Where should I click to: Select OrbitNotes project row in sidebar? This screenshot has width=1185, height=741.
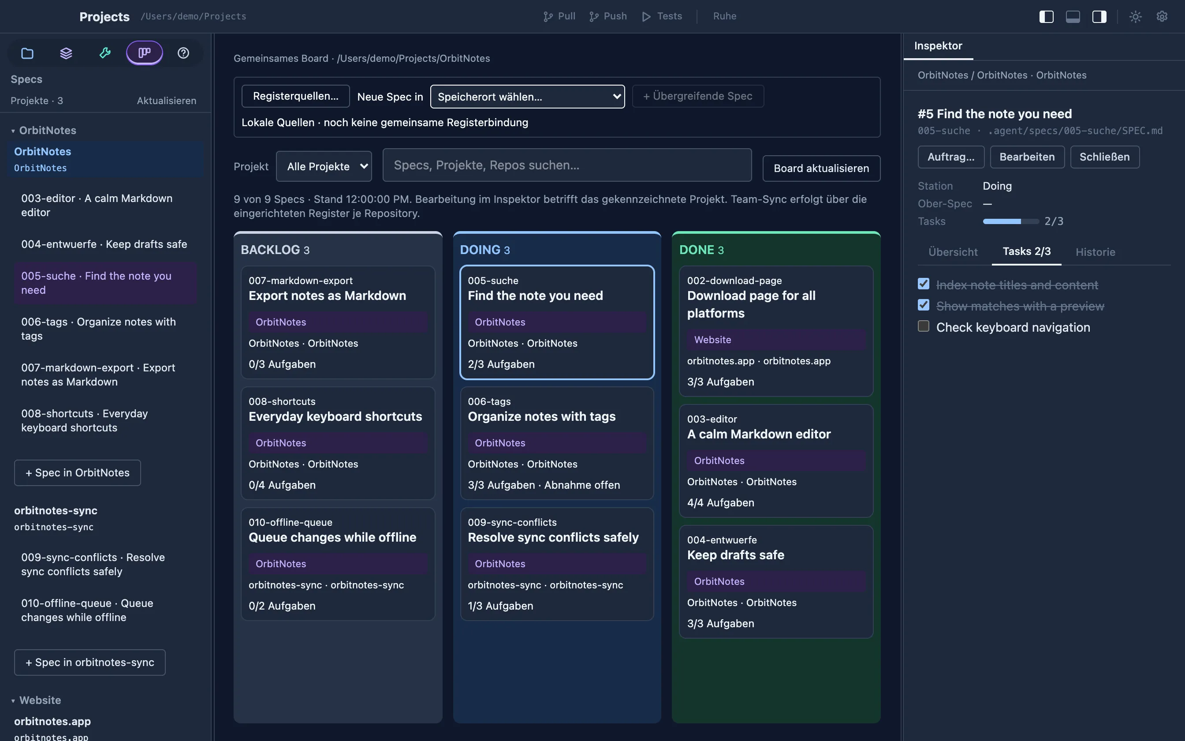105,159
